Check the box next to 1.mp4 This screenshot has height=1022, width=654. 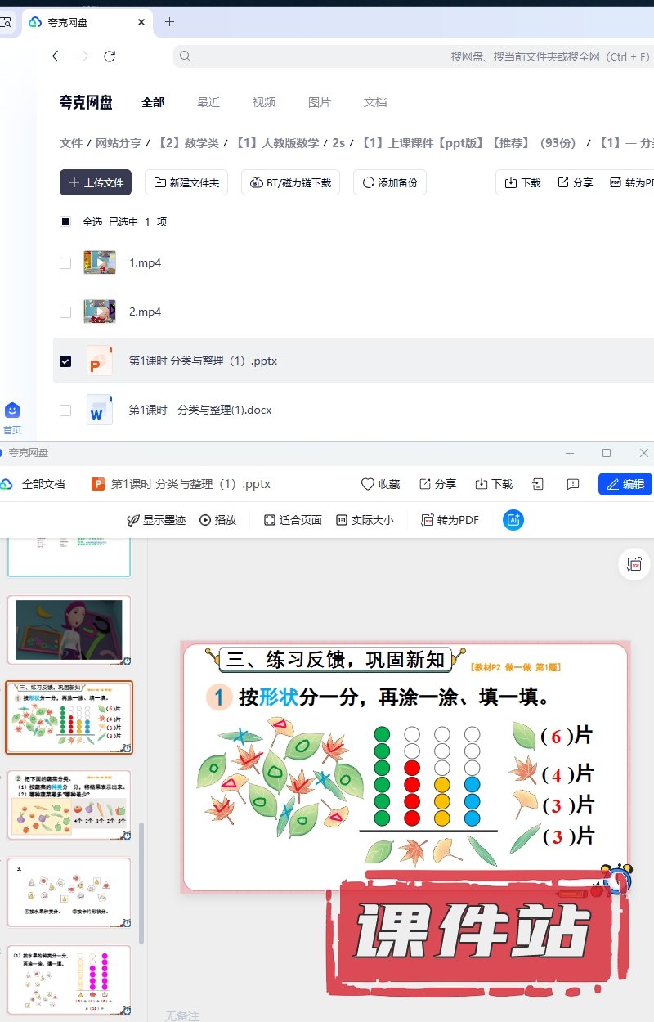(x=65, y=263)
